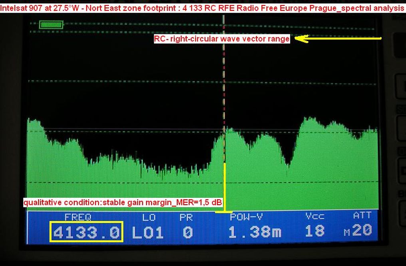The height and width of the screenshot is (266, 406).
Task: Click the vertical dashed frequency marker line
Action: click(x=224, y=80)
